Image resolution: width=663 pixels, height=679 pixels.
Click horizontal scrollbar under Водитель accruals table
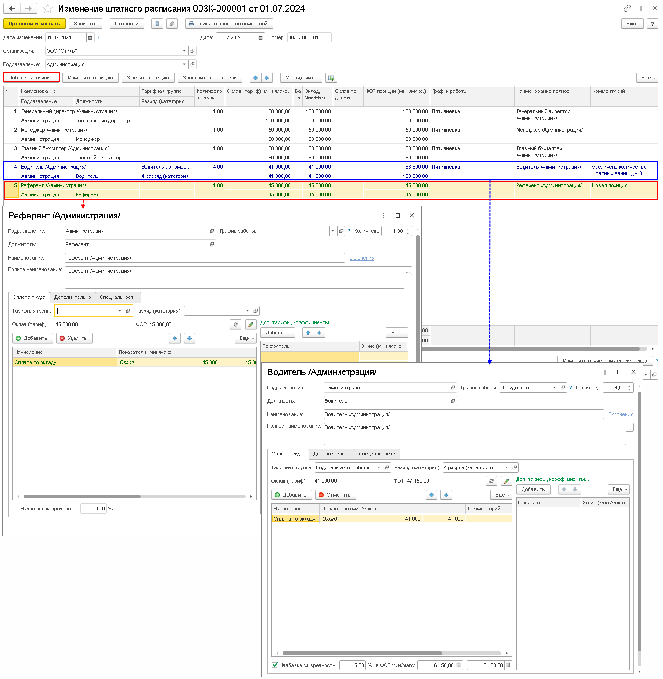point(392,653)
